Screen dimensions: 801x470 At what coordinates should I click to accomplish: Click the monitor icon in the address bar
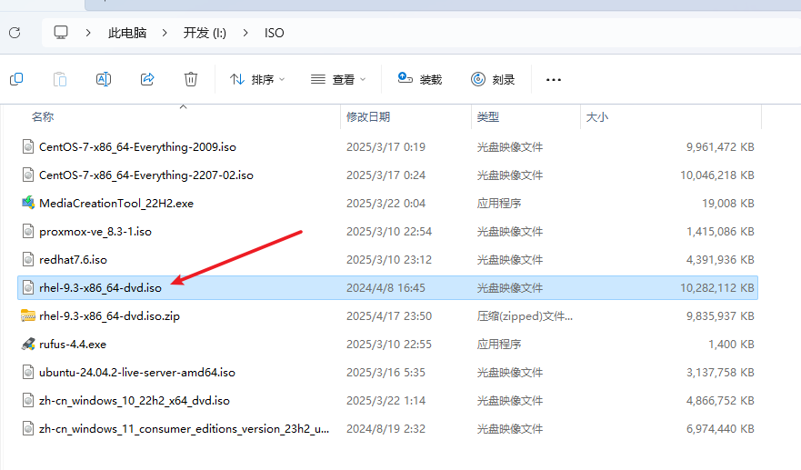(61, 33)
